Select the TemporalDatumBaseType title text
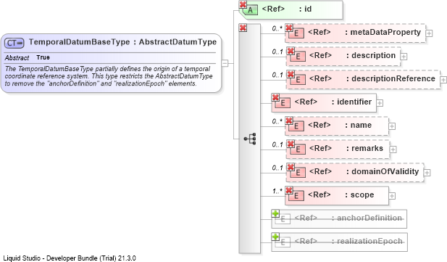The width and height of the screenshot is (447, 262). click(x=122, y=42)
